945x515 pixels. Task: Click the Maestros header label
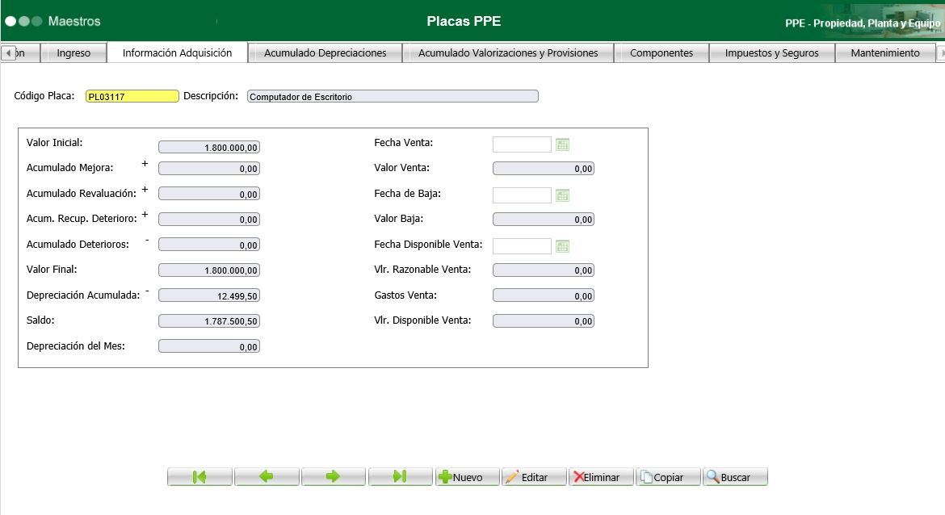(x=74, y=21)
